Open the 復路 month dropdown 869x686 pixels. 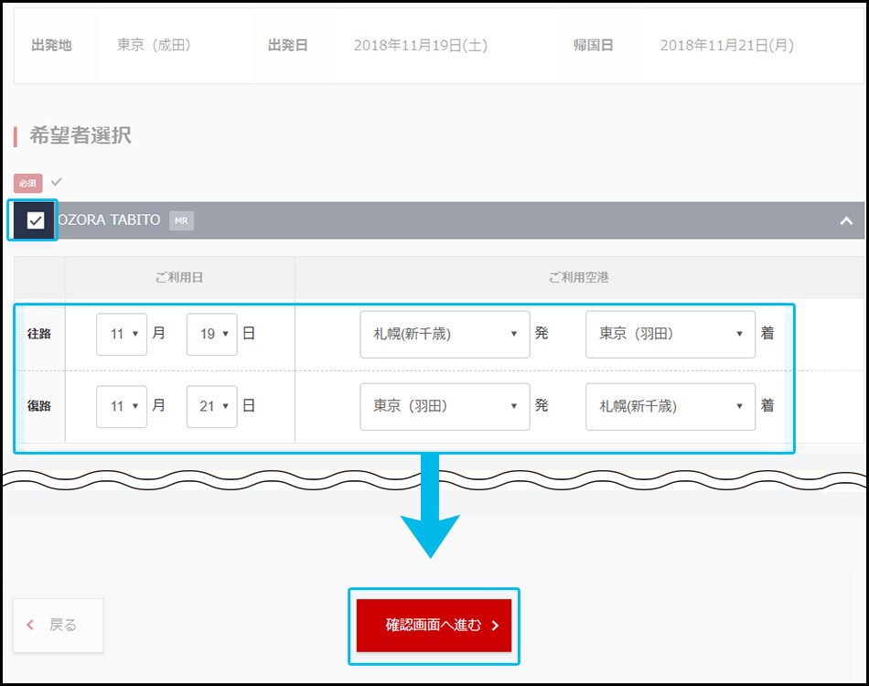pyautogui.click(x=122, y=406)
